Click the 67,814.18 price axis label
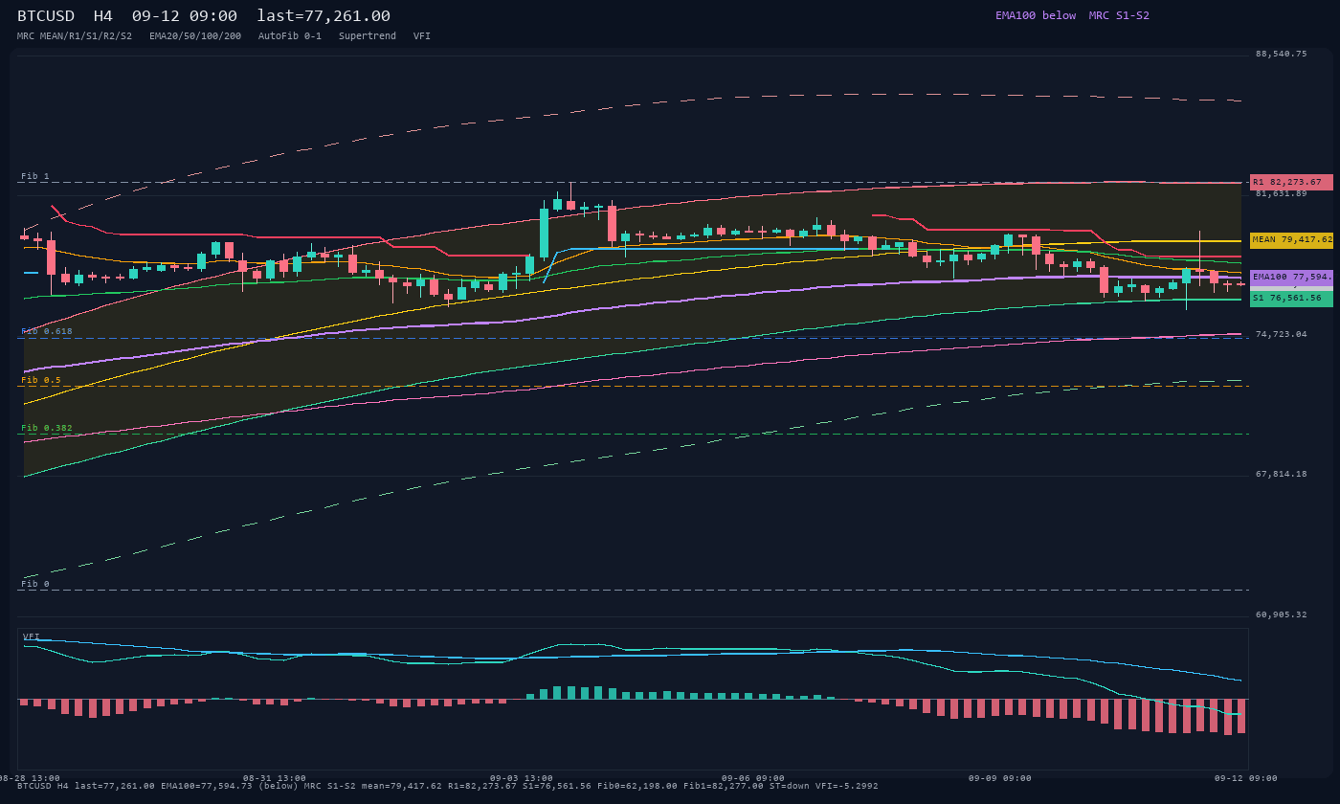The image size is (1340, 804). tap(1281, 474)
